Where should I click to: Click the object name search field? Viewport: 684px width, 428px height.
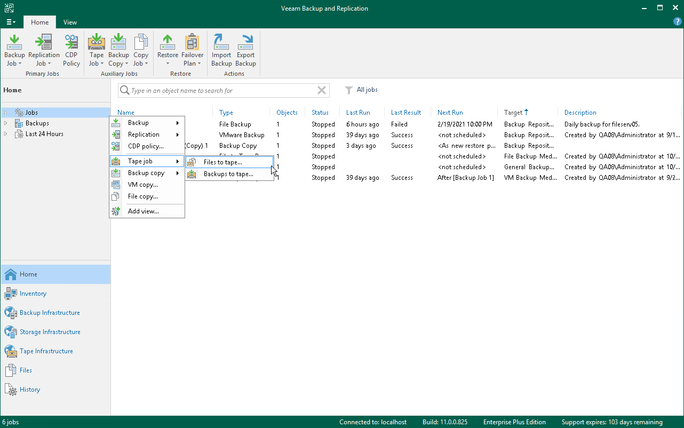[x=219, y=91]
